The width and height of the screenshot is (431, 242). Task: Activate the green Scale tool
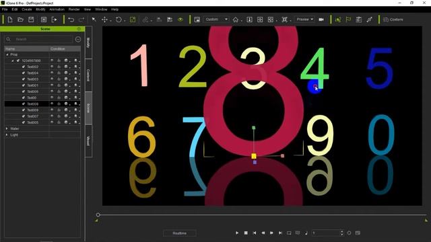[133, 19]
